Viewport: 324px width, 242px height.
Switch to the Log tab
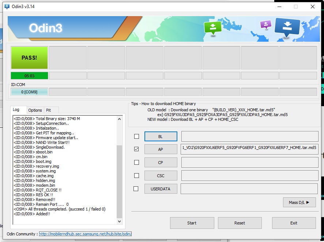[16, 109]
